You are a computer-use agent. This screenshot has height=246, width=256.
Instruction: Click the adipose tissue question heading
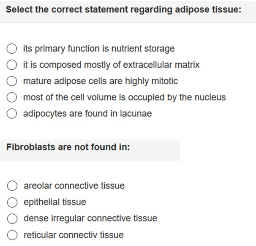tap(123, 9)
